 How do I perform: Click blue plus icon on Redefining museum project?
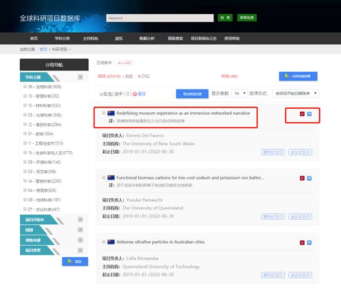(309, 114)
